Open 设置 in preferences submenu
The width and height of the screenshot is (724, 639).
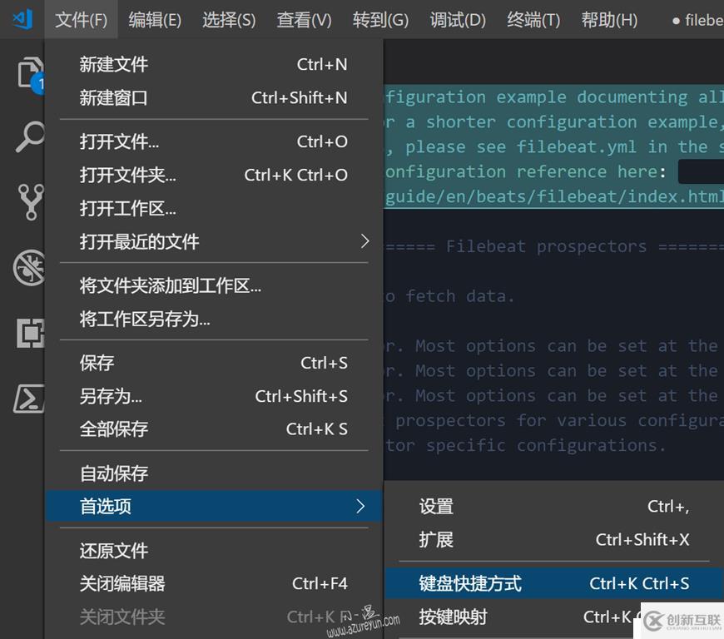[x=553, y=507]
